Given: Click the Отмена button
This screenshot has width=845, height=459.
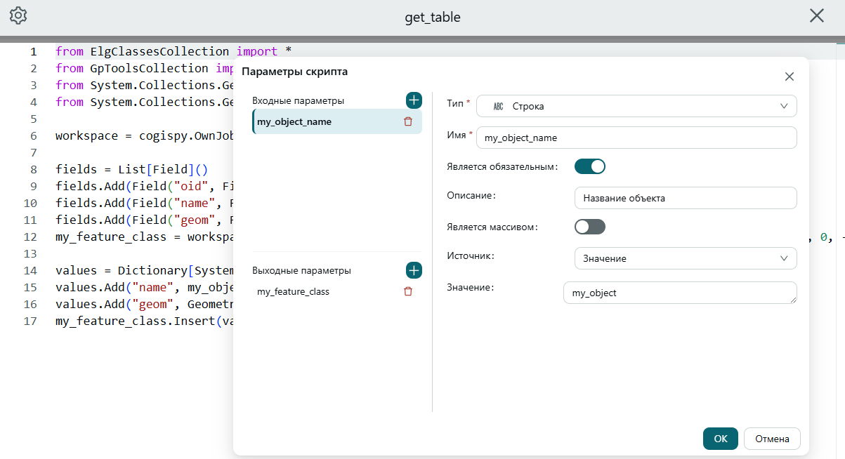Looking at the screenshot, I should [772, 439].
